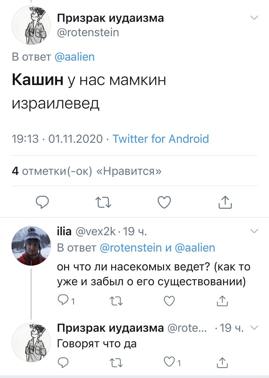
Task: Expand options chevron on ilia's tweet
Action: (254, 231)
